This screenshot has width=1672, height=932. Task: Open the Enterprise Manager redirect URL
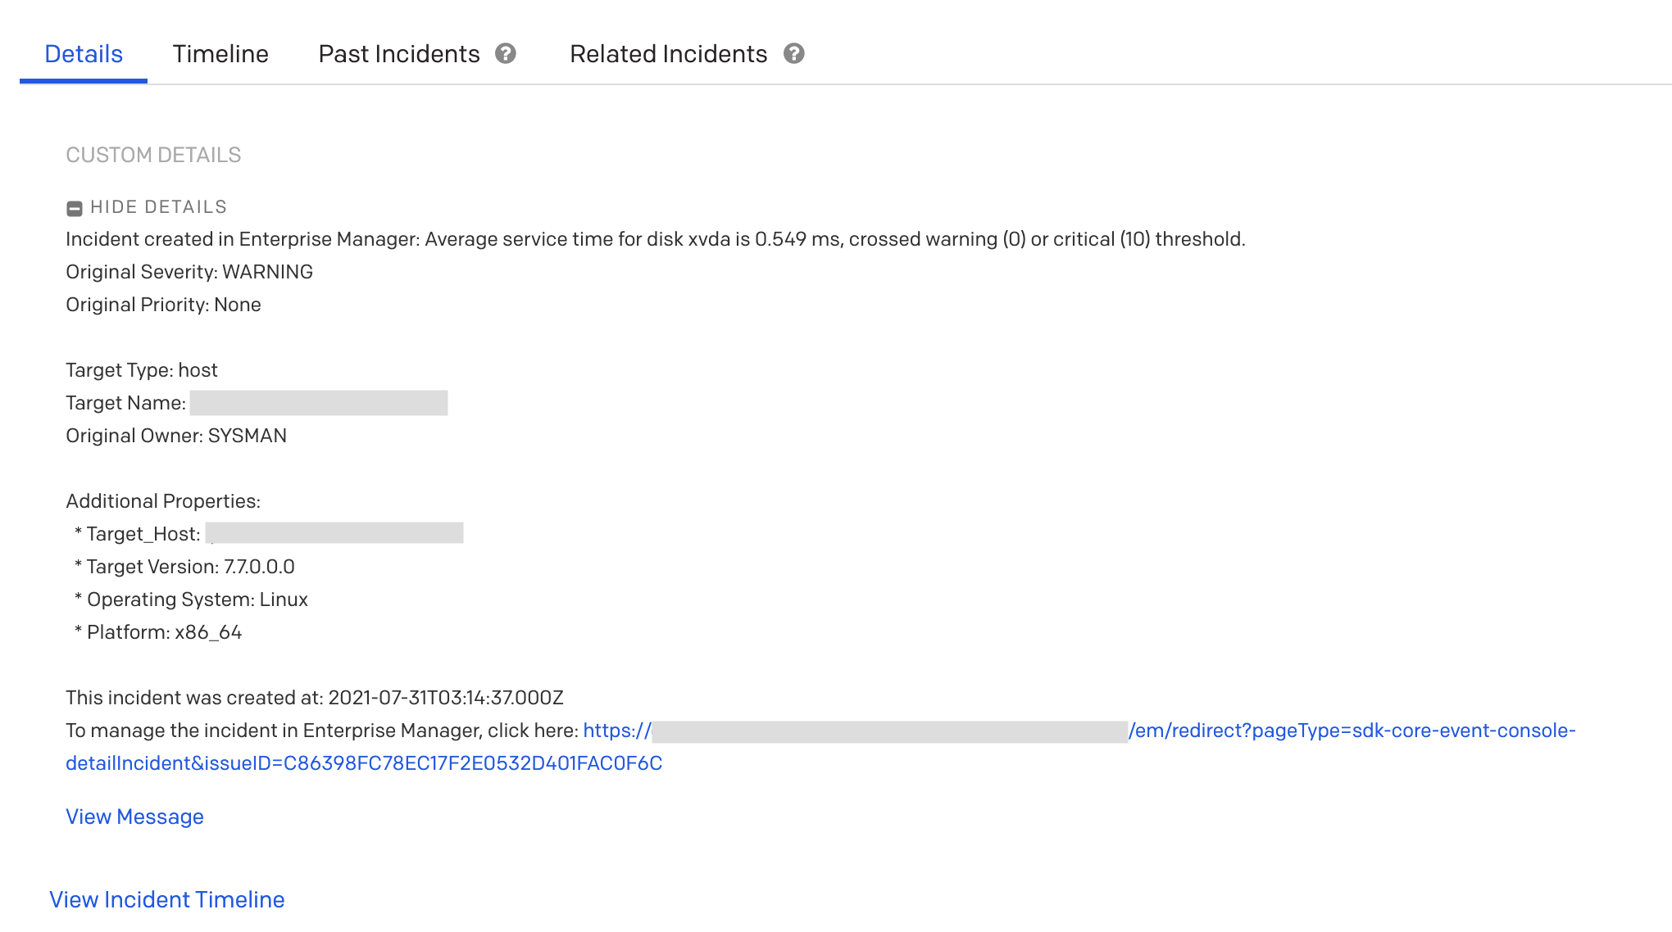tap(1351, 731)
